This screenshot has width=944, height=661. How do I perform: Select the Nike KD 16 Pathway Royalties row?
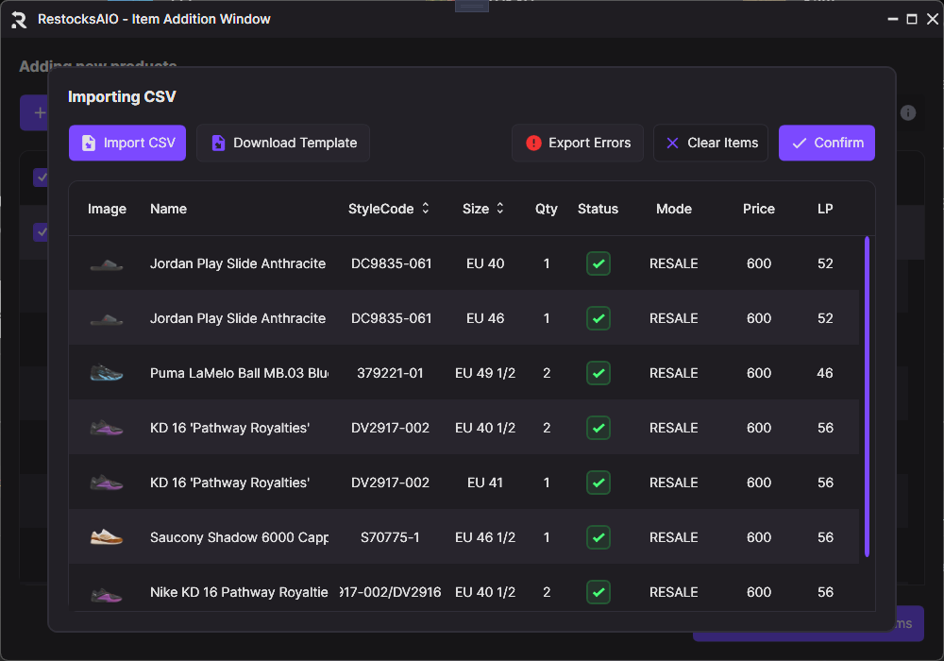tap(238, 592)
